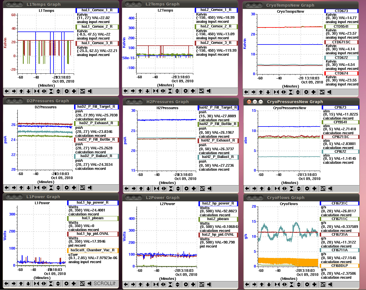Click inside the CryoFlows plot area
366x290 pixels.
(288, 236)
